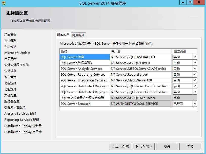This screenshot has height=154, width=206.
Task: Click 产品密钥 step in sidebar
Action: [10, 35]
